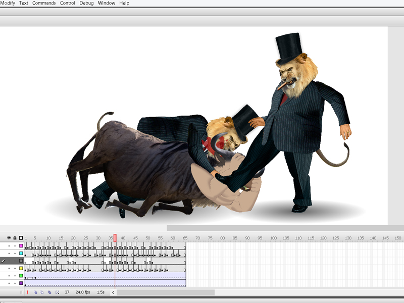Open the Text menu
404x303 pixels.
[23, 3]
